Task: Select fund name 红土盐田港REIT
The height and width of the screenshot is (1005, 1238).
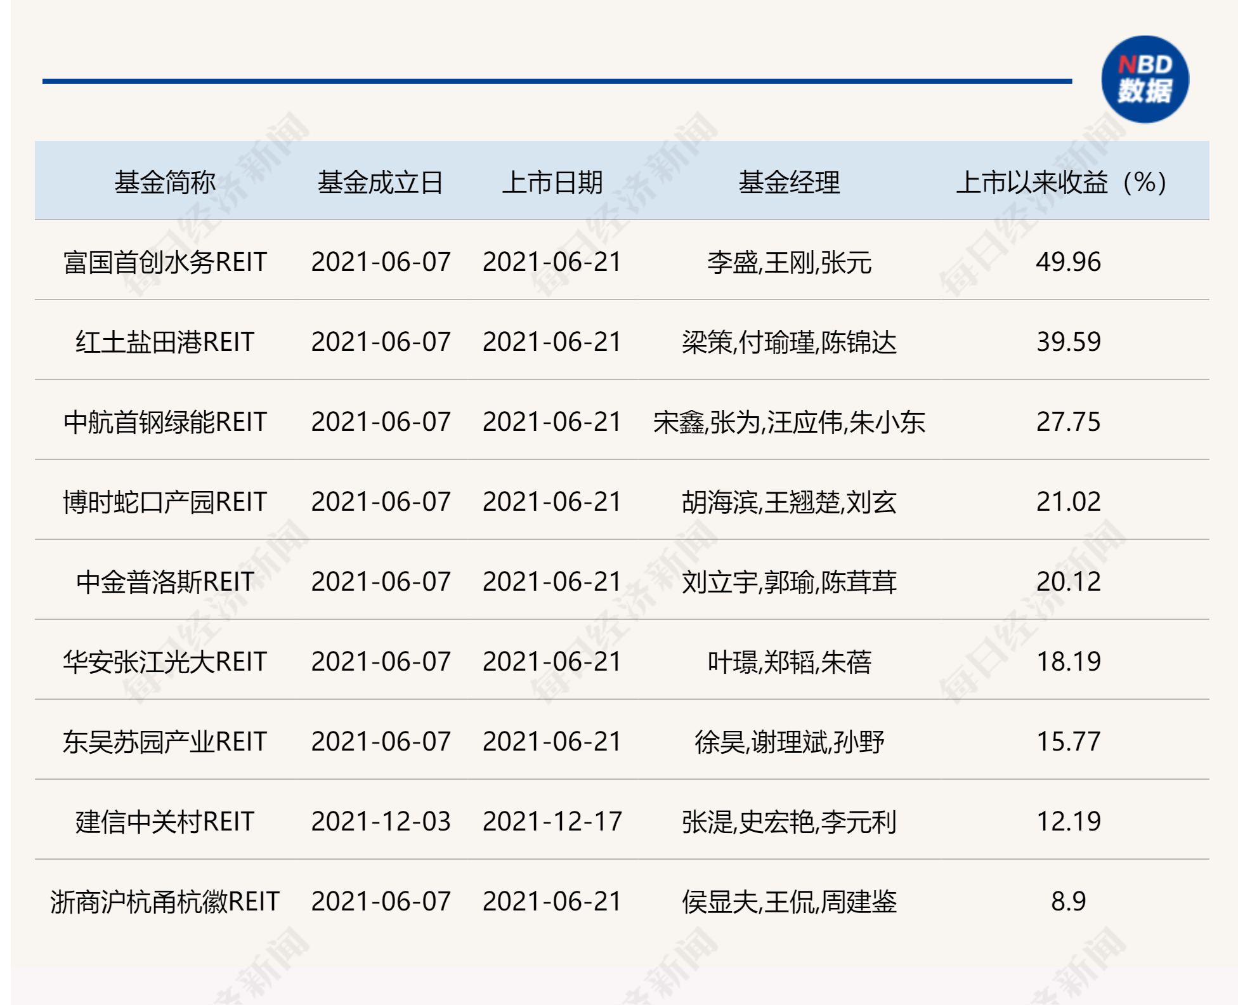Action: pos(165,342)
